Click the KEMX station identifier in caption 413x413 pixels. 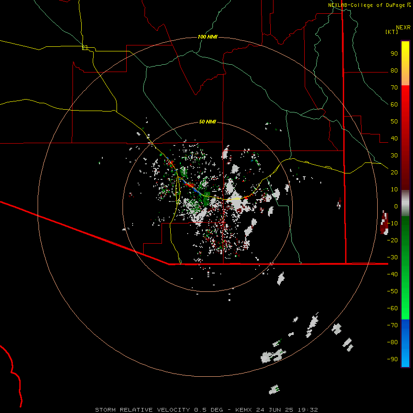click(x=244, y=410)
